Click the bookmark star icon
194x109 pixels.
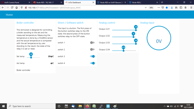(x=166, y=7)
